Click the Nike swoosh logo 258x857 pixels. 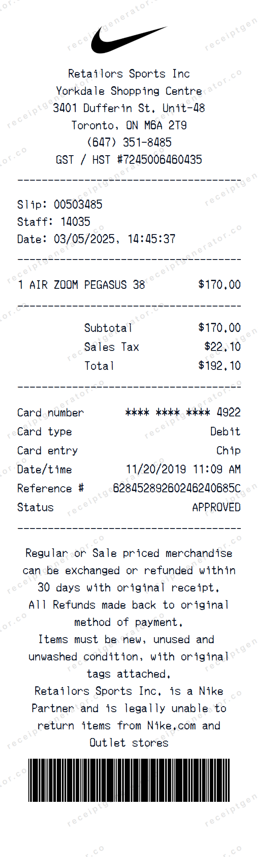pyautogui.click(x=128, y=40)
